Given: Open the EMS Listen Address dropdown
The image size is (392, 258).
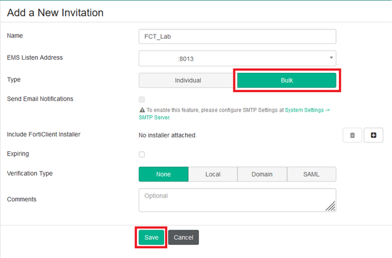Looking at the screenshot, I should pyautogui.click(x=237, y=58).
